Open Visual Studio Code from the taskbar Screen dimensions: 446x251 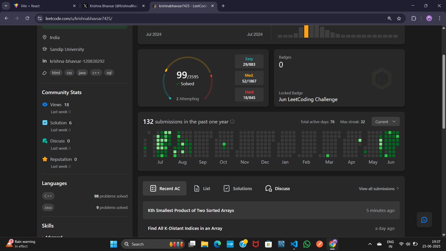[x=294, y=244]
